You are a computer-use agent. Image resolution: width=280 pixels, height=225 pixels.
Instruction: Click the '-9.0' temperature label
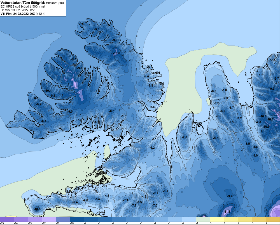pos(70,112)
